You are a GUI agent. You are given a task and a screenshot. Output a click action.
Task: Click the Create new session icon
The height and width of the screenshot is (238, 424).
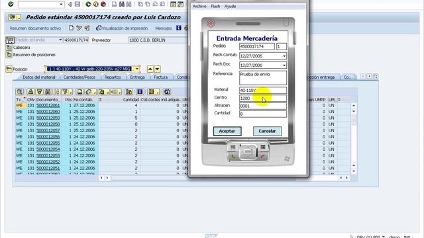173,4
